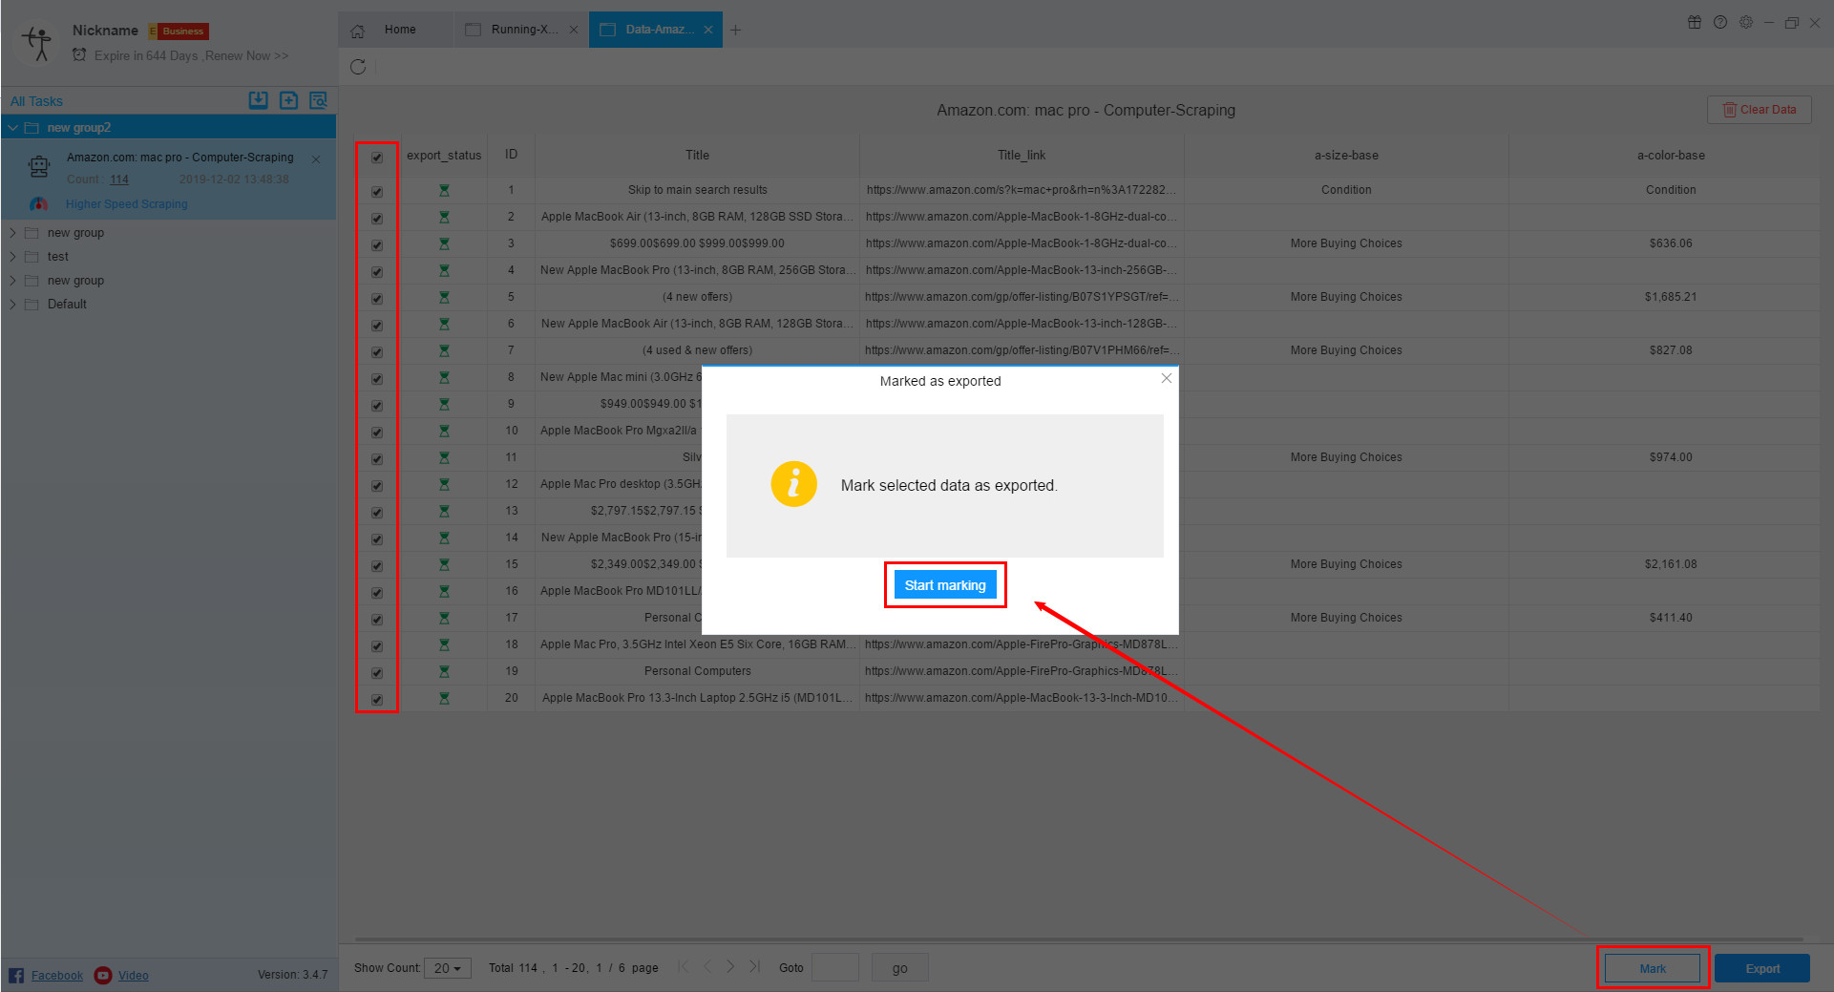The width and height of the screenshot is (1834, 992).
Task: Open the Video link
Action: click(x=134, y=976)
